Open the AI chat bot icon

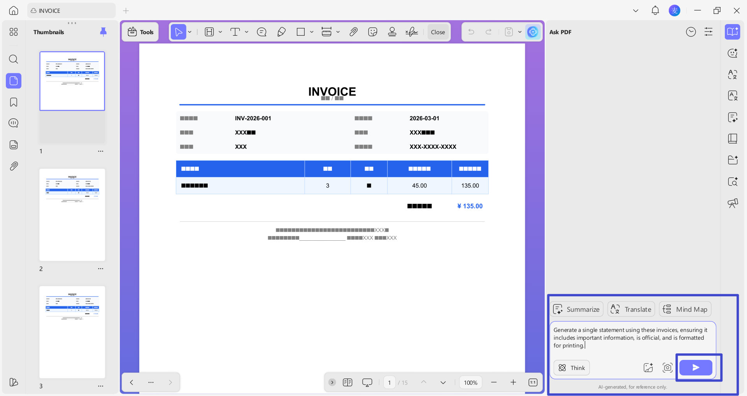point(733,53)
